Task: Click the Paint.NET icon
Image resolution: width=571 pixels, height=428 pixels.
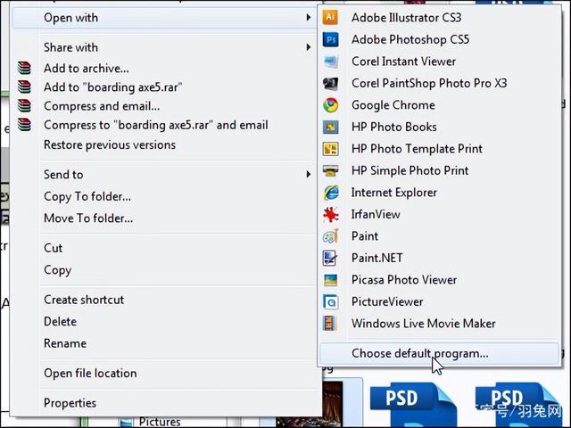Action: pyautogui.click(x=330, y=258)
